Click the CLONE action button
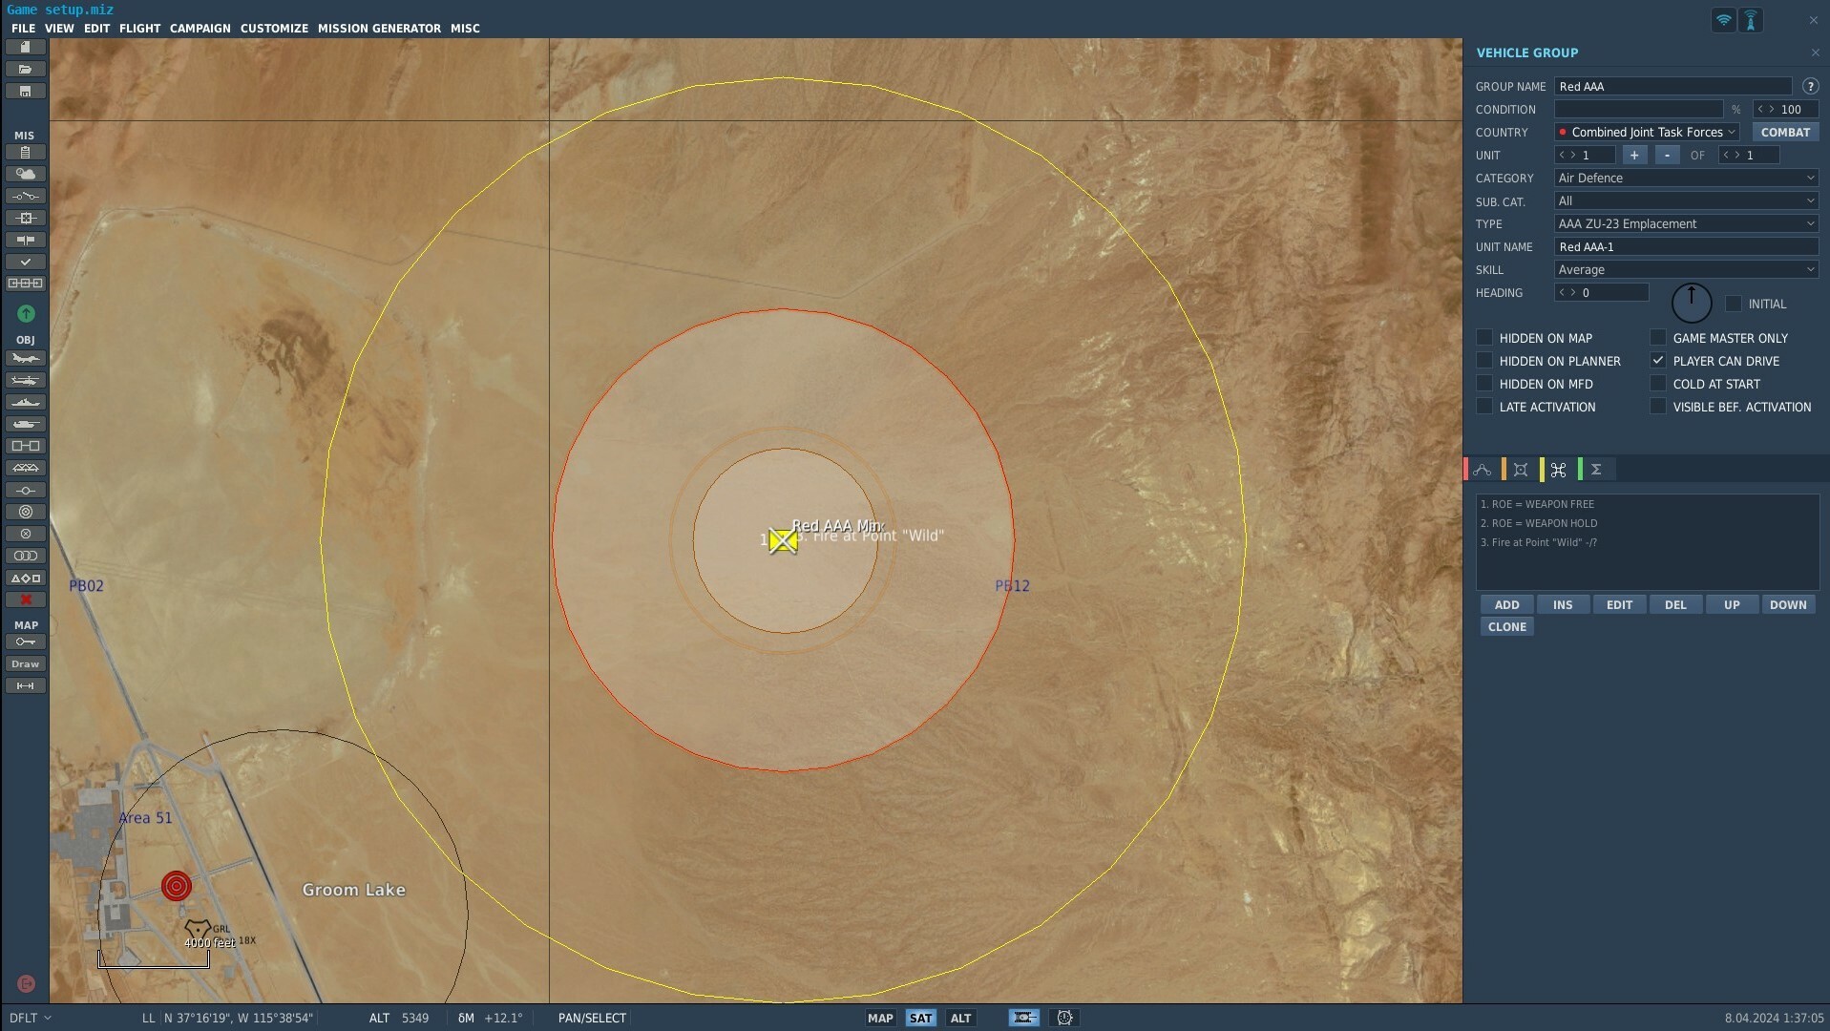Viewport: 1830px width, 1031px height. (1506, 626)
